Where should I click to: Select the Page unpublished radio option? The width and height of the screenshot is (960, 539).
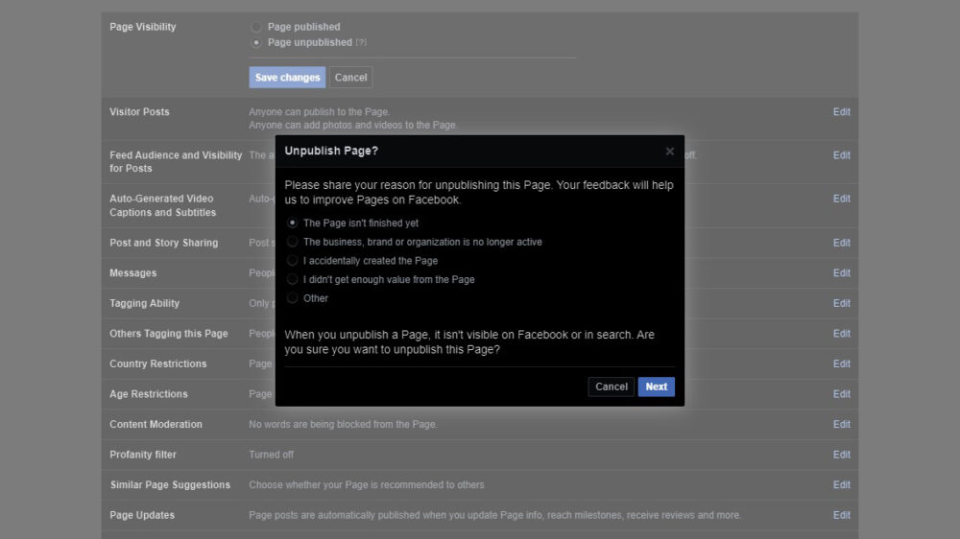[x=256, y=43]
